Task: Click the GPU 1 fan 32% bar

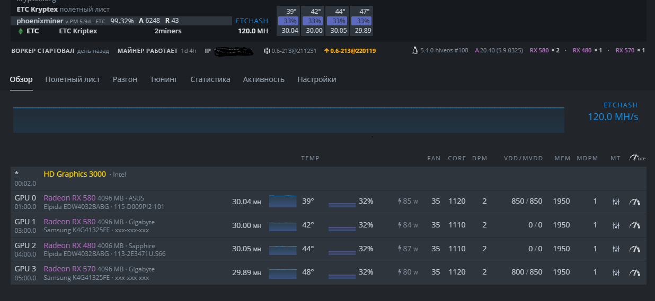Action: [x=342, y=228]
